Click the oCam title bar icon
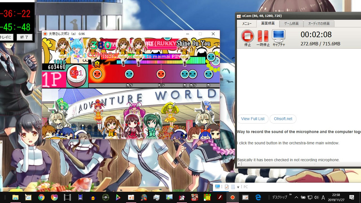The image size is (361, 203). coord(239,16)
